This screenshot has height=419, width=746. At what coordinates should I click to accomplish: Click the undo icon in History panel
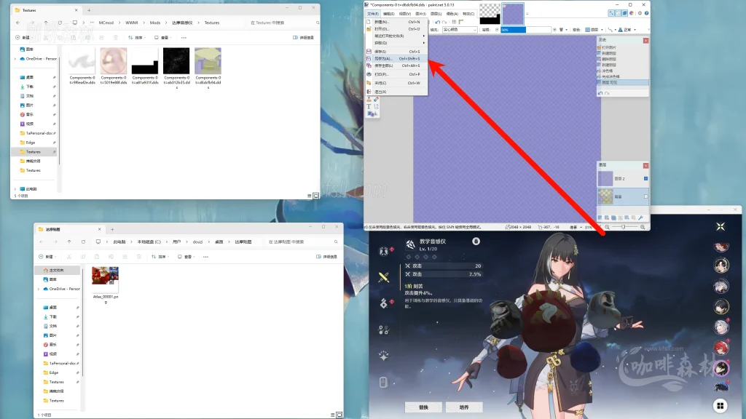point(601,92)
